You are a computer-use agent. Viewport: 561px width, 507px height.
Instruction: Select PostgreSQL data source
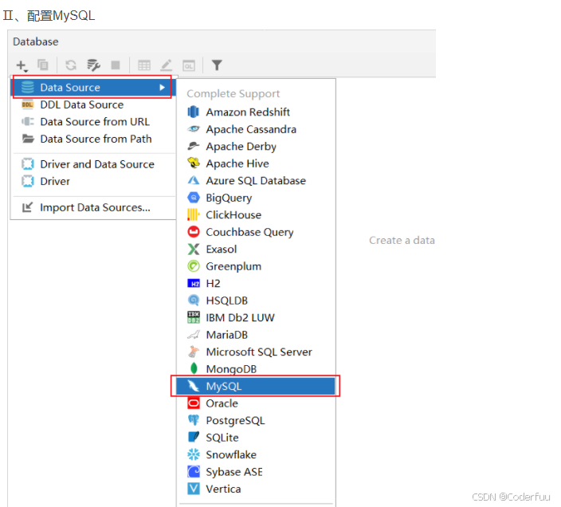click(x=256, y=421)
